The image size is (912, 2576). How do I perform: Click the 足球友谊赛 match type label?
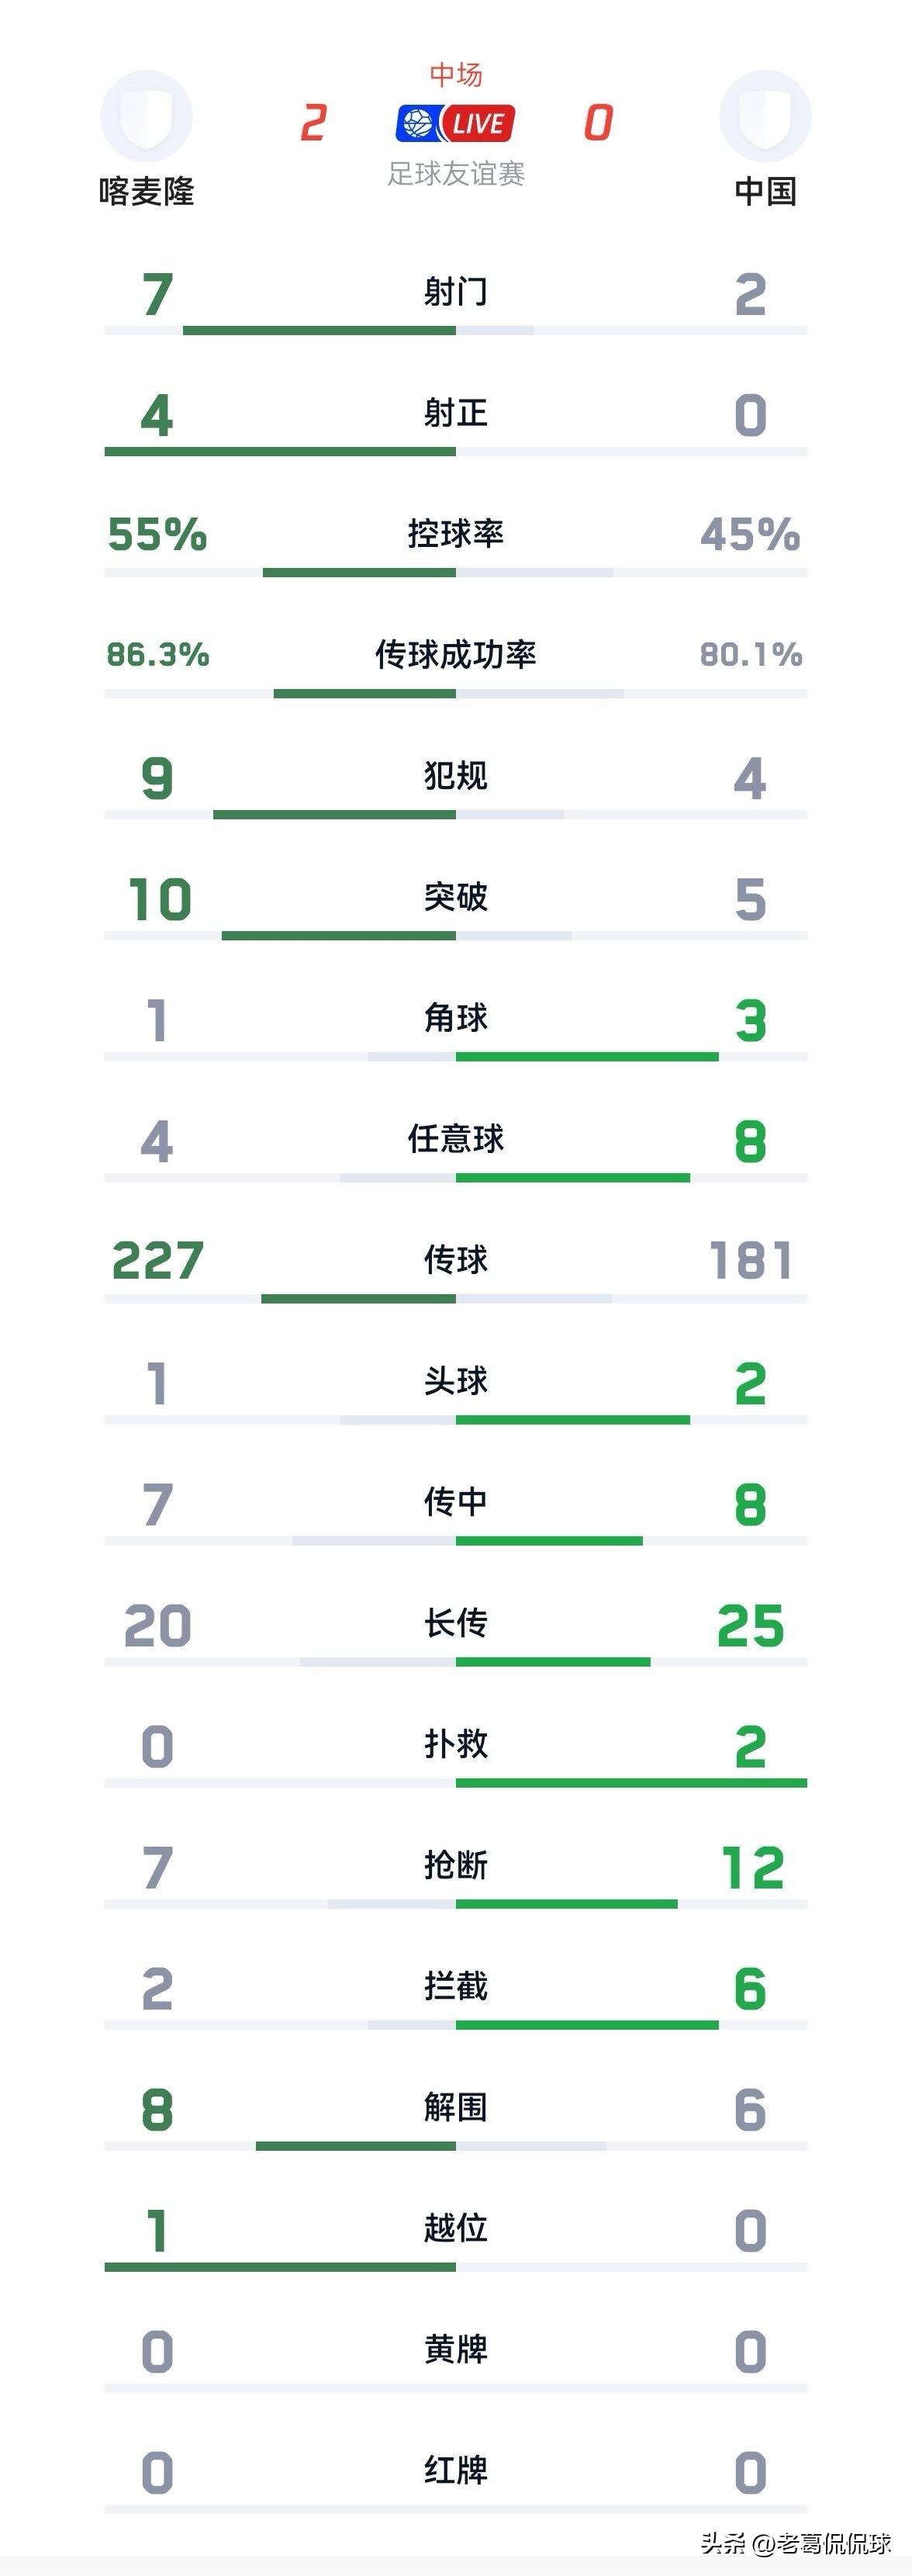pyautogui.click(x=456, y=174)
